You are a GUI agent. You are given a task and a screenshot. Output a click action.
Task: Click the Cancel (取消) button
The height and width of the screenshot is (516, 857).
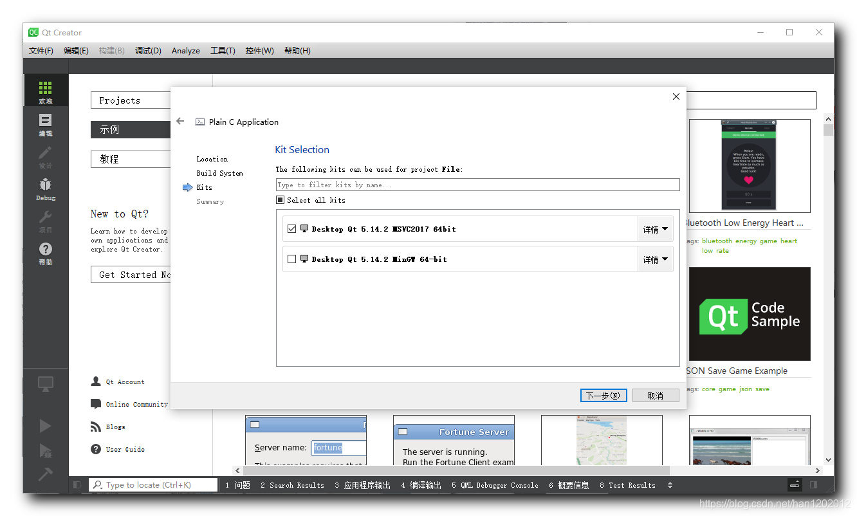tap(656, 396)
